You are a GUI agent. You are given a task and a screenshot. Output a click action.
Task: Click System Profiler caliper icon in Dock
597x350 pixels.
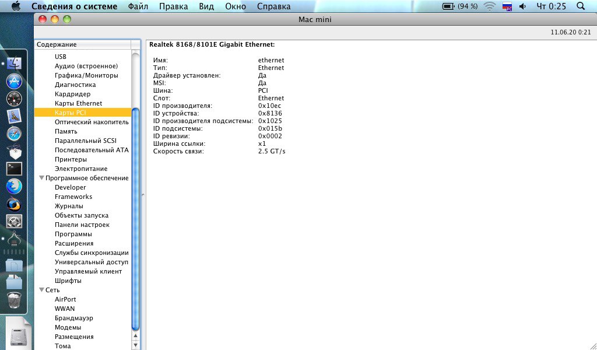coord(15,239)
